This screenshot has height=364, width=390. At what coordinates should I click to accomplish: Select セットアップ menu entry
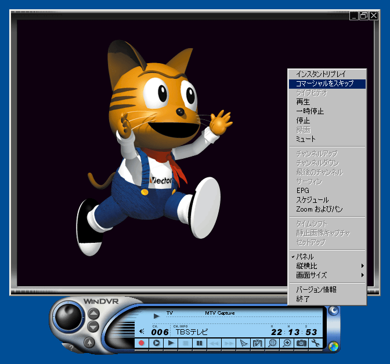click(x=327, y=242)
